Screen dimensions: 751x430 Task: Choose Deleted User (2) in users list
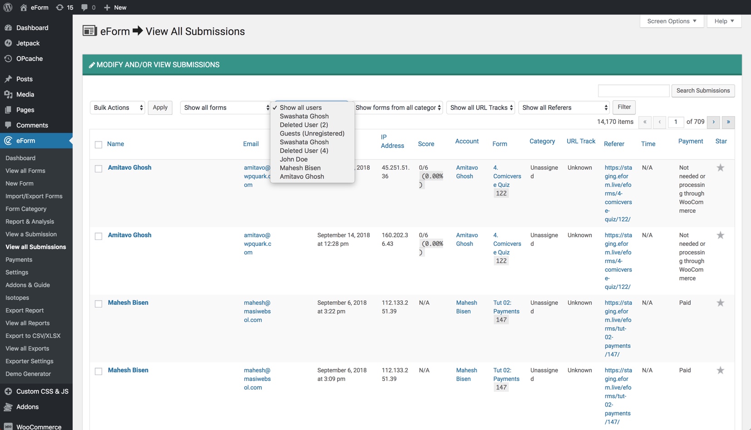[x=312, y=125]
